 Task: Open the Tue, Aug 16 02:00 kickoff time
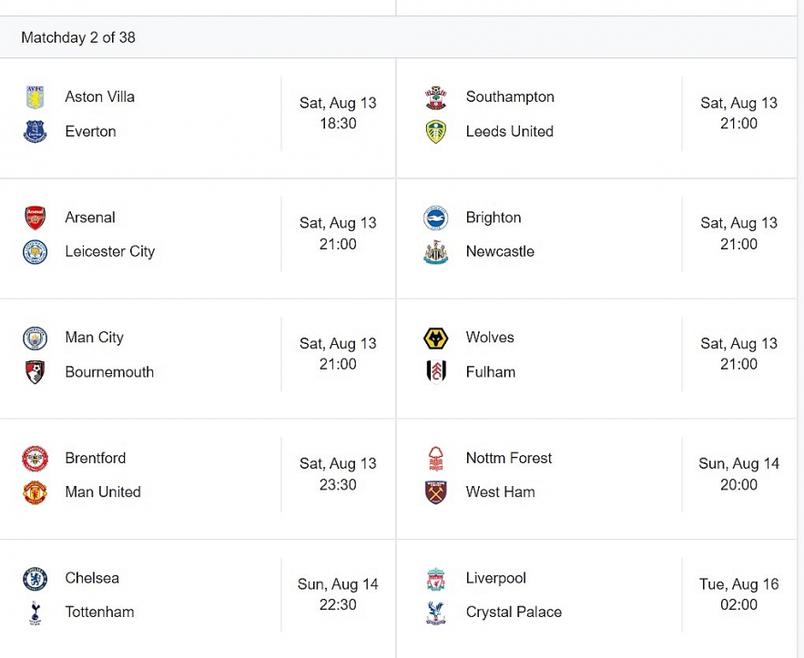738,594
